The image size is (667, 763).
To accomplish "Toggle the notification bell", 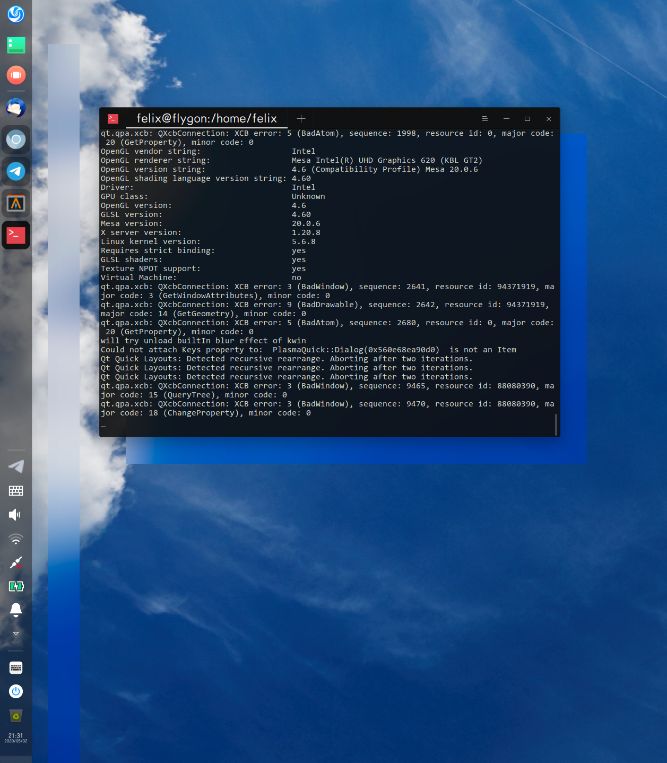I will pyautogui.click(x=15, y=610).
